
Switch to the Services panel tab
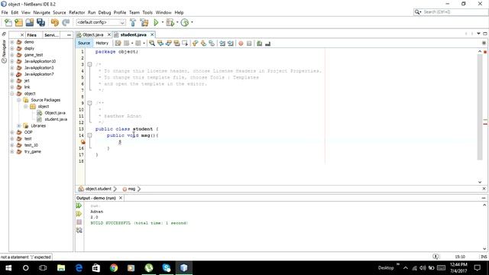pos(51,35)
